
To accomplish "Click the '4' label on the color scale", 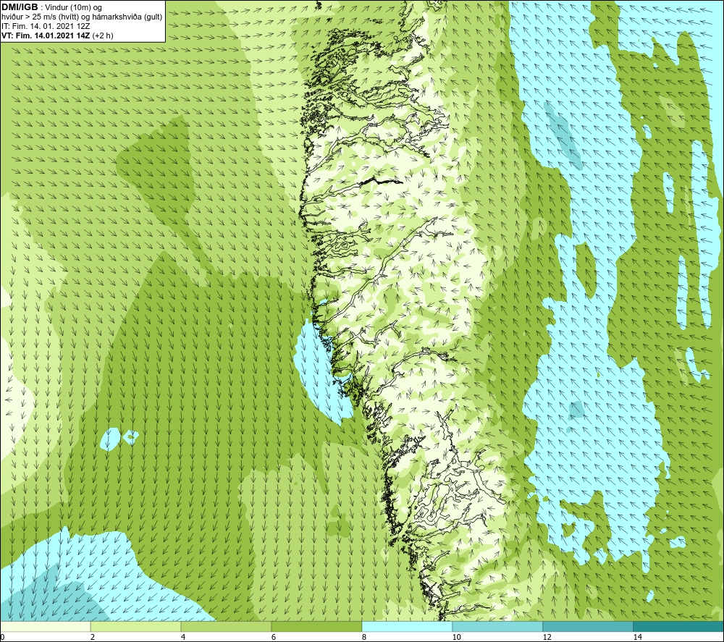I will 183,638.
